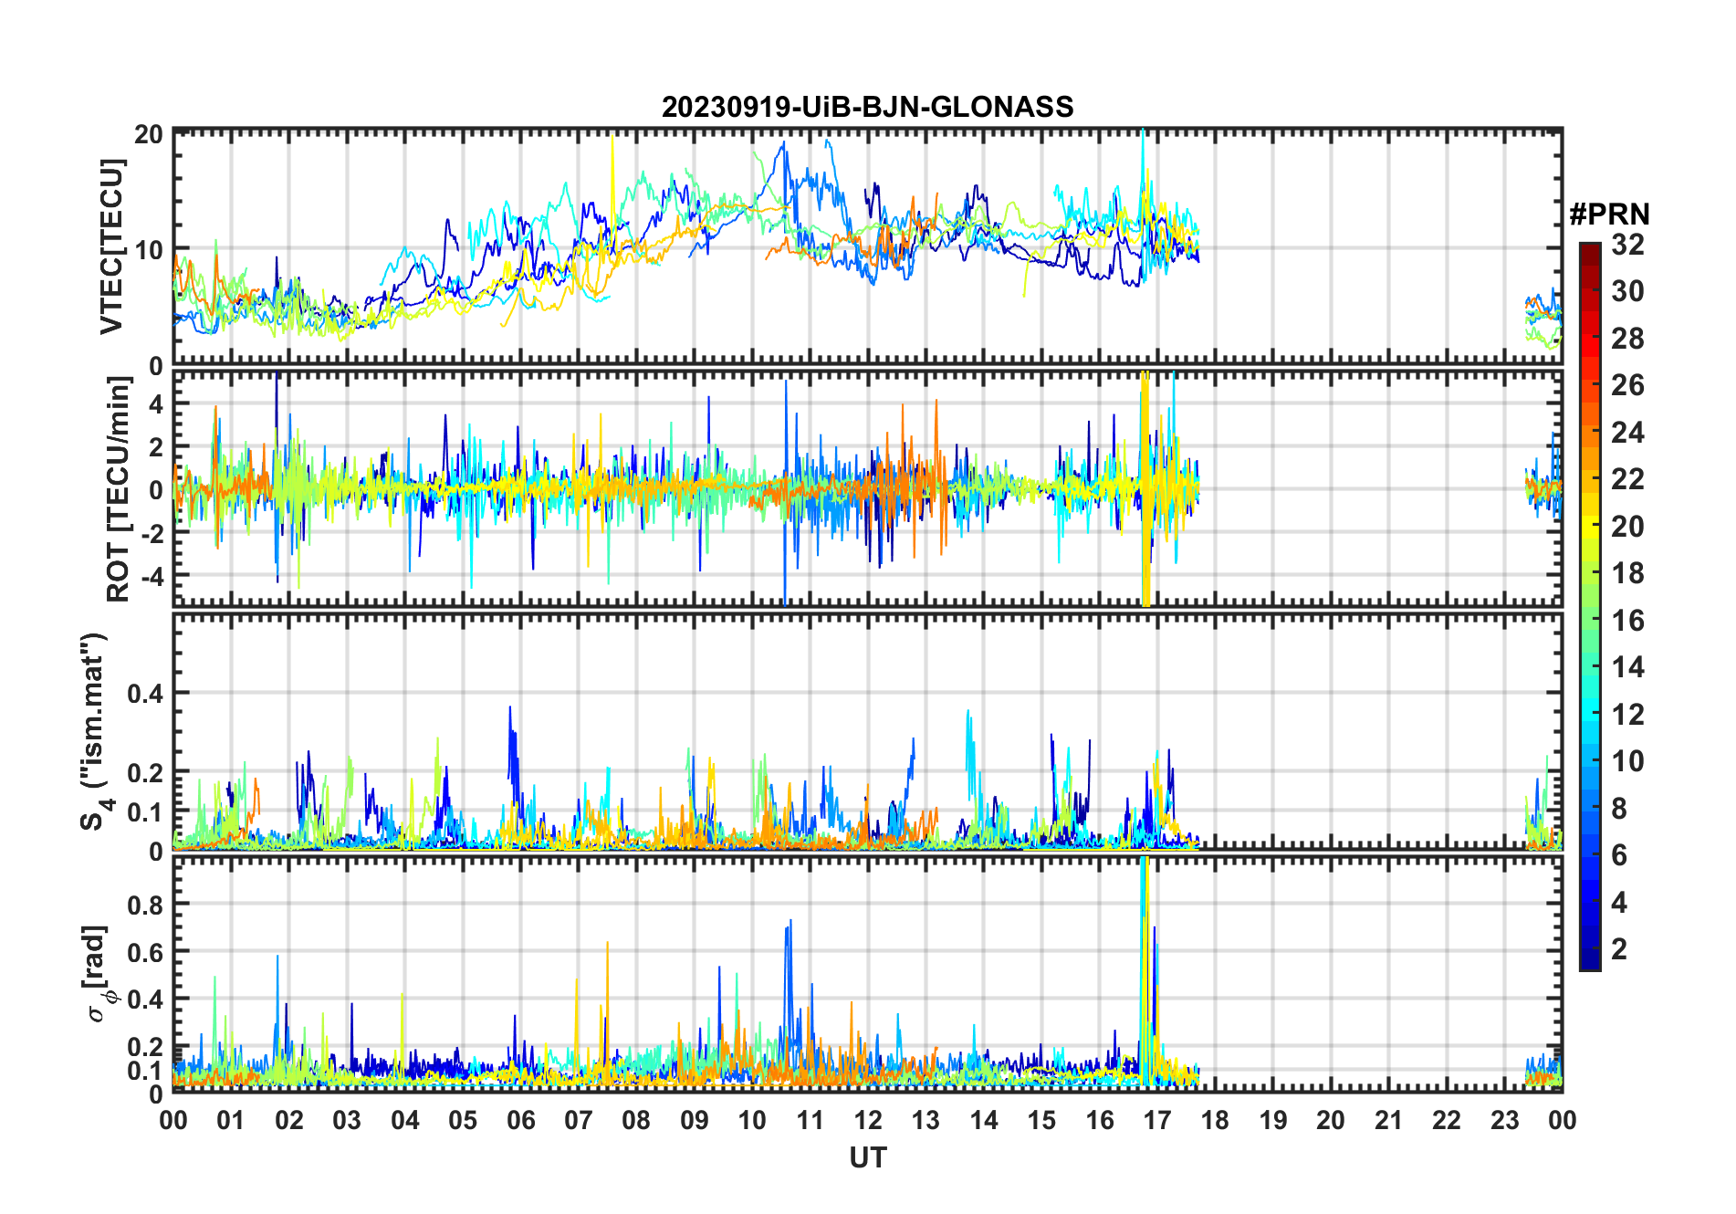Click colorbar tick label 14

[1627, 667]
